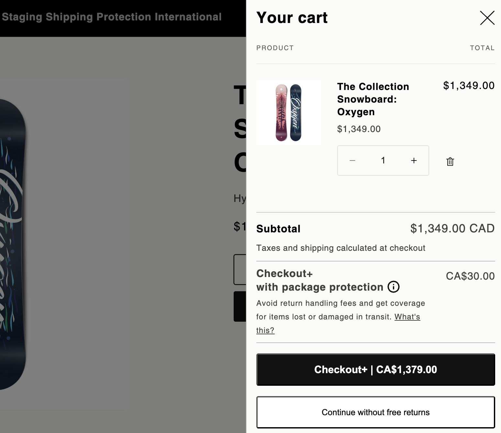Open the package protection info icon
The width and height of the screenshot is (501, 433).
click(393, 287)
